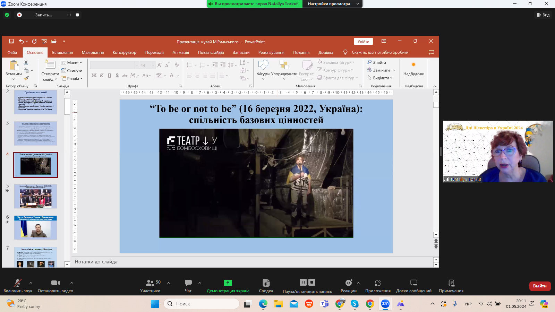This screenshot has height=312, width=555.
Task: Open the Whiteboards icon in Zoom
Action: click(x=413, y=283)
